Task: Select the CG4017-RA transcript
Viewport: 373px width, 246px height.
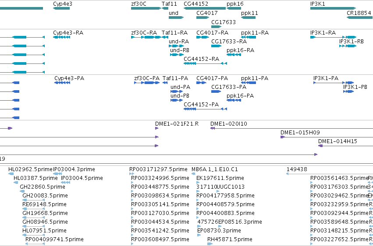Action: point(202,37)
